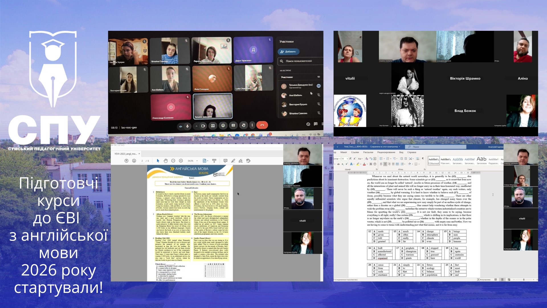Toggle paragraph marks ¶ in Word ribbon
Image resolution: width=547 pixels, height=308 pixels.
pos(423,159)
